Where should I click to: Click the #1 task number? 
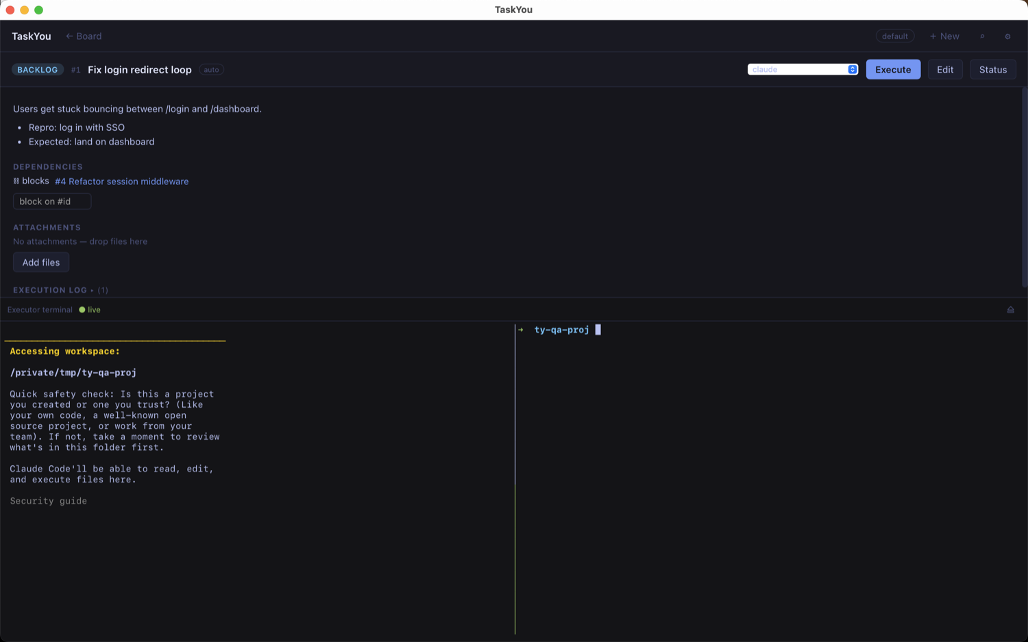point(75,70)
